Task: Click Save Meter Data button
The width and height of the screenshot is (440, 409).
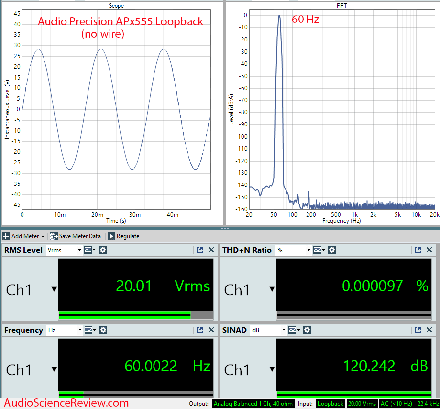Action: click(75, 236)
